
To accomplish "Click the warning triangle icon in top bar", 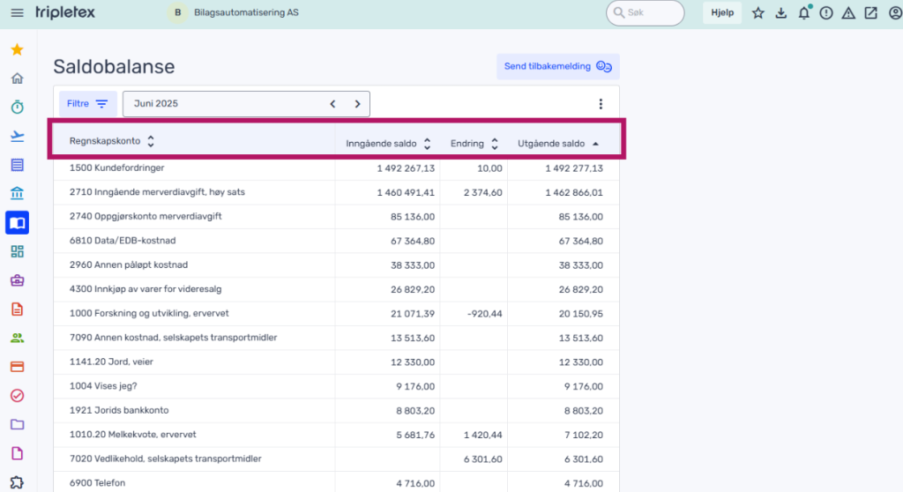I will 848,12.
